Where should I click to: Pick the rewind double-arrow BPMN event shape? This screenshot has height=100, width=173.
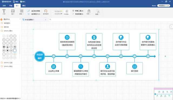click(x=15, y=47)
